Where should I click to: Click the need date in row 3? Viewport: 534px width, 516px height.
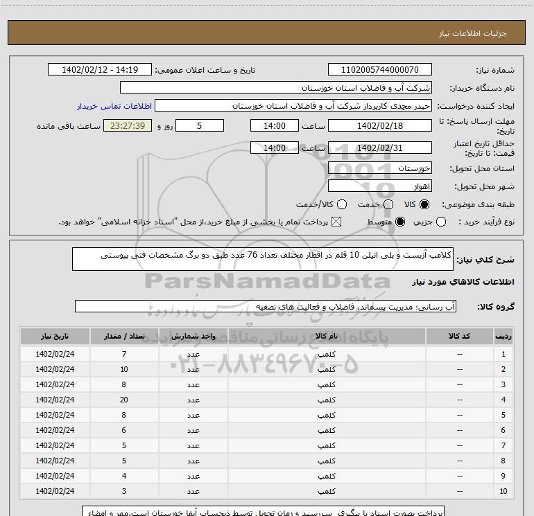pyautogui.click(x=55, y=384)
